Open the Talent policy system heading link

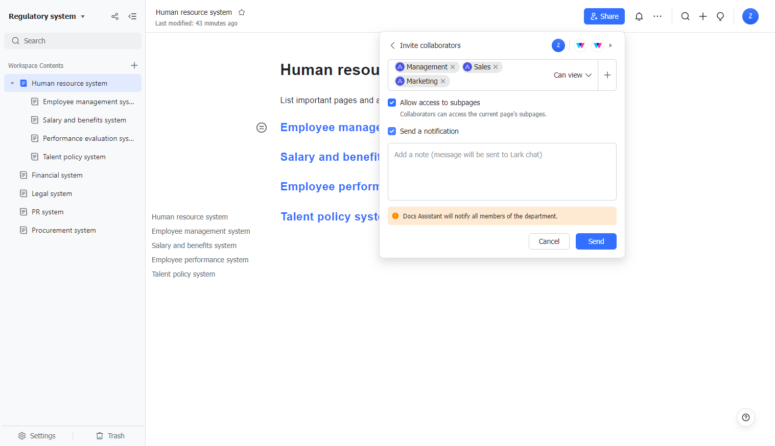tap(330, 216)
